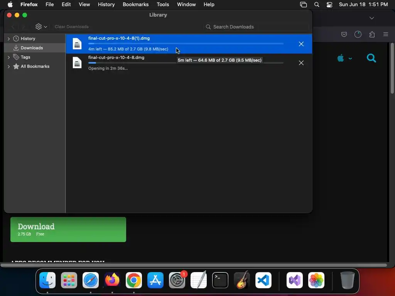
Task: Open Google Chrome from the Dock
Action: pyautogui.click(x=134, y=280)
